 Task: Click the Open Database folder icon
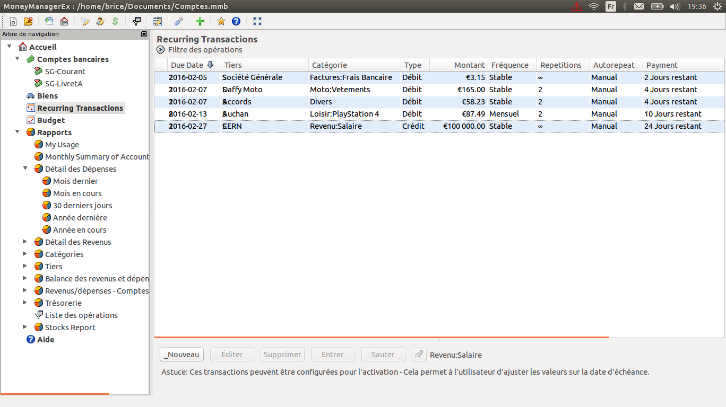click(28, 21)
